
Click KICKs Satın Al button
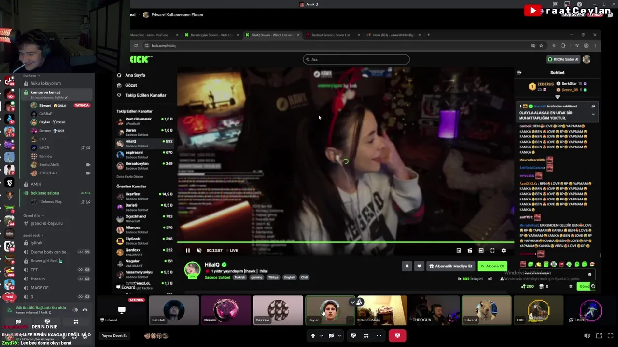tap(563, 59)
